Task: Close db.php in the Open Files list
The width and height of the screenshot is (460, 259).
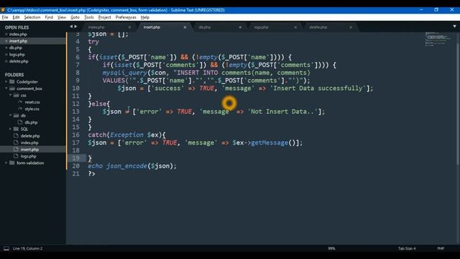Action: tap(6, 48)
